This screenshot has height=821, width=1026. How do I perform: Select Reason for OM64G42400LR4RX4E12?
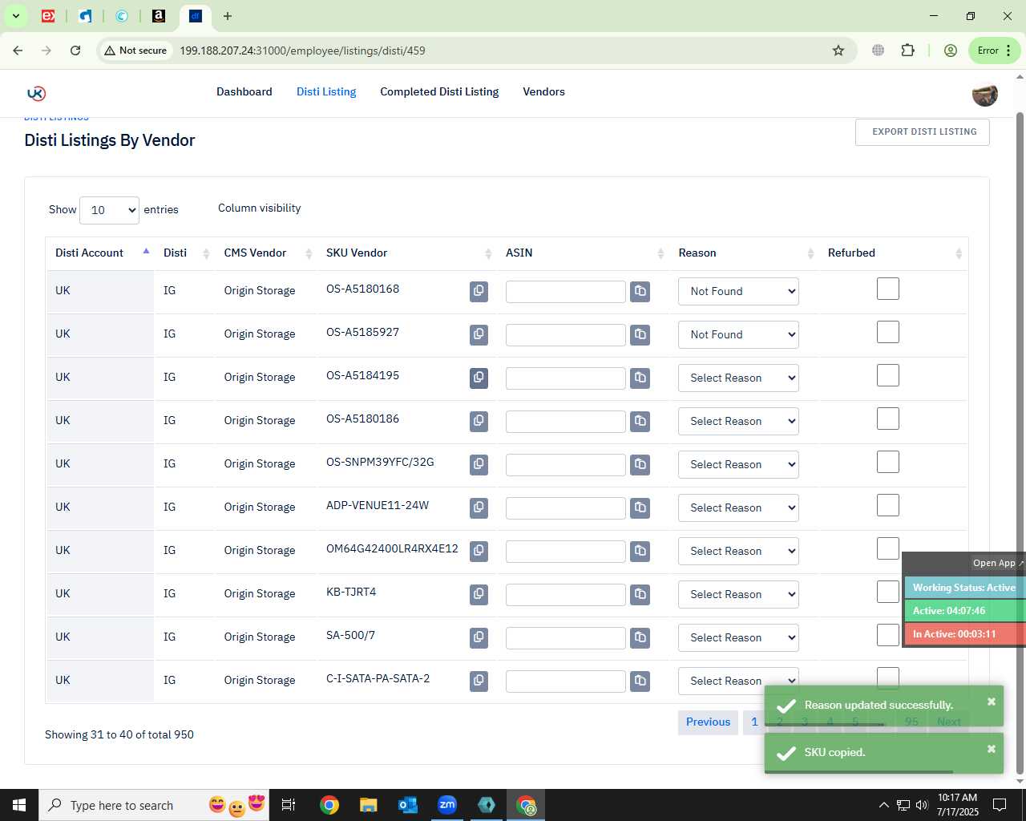(x=738, y=551)
